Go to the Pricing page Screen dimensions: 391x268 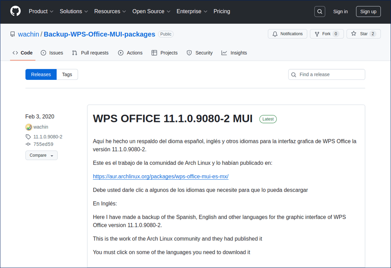222,12
